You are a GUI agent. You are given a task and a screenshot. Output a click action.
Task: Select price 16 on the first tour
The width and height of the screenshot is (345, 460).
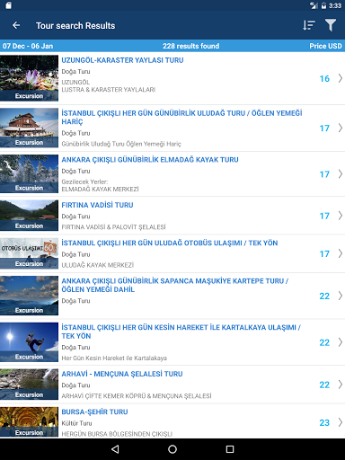click(324, 78)
